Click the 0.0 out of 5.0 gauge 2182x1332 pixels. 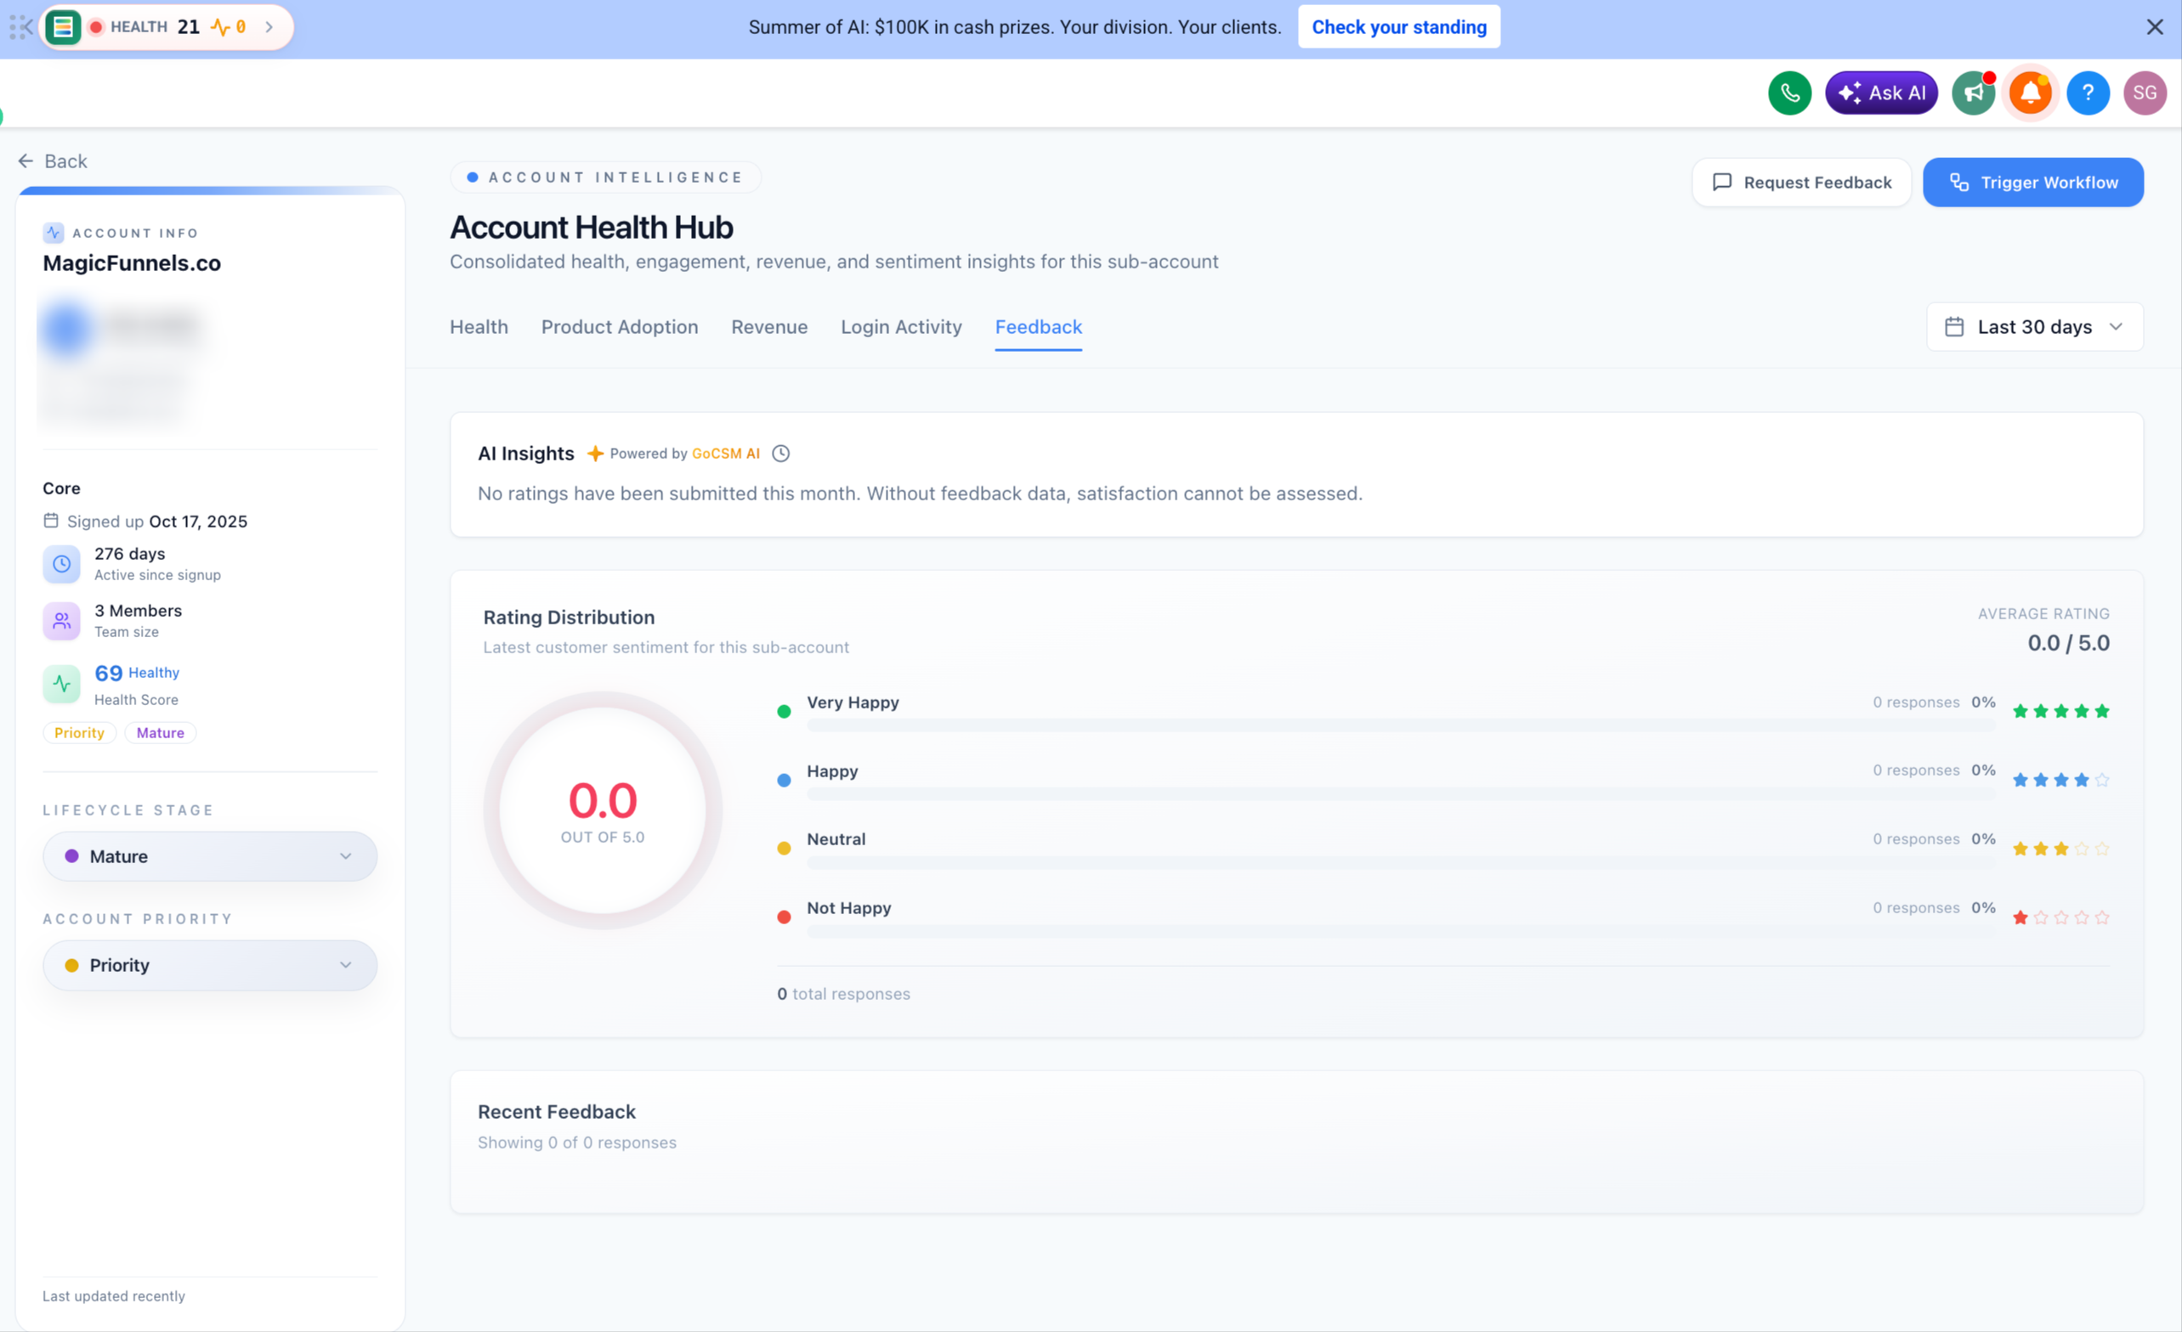pyautogui.click(x=603, y=810)
